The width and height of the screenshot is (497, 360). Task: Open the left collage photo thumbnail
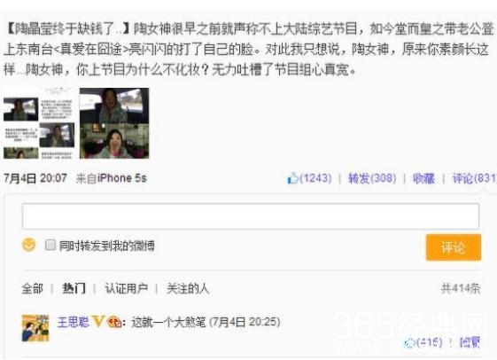(39, 123)
